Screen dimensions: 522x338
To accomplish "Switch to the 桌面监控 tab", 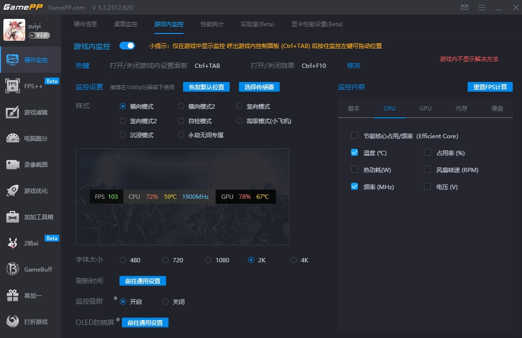I will click(x=125, y=24).
